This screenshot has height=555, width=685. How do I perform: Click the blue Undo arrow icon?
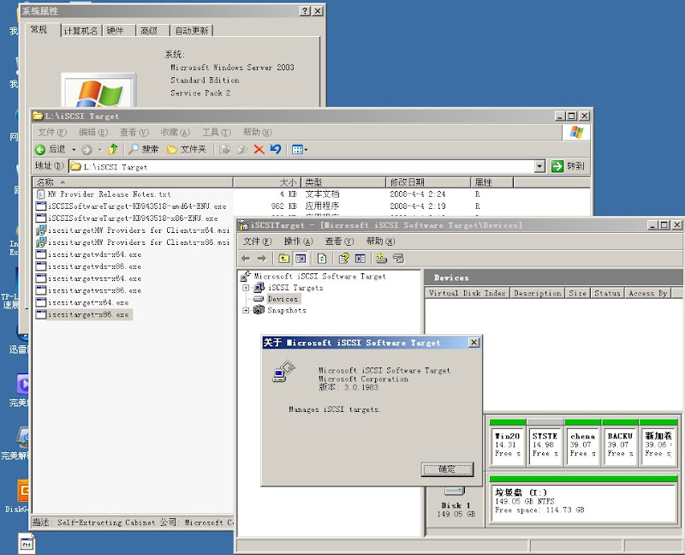point(275,150)
